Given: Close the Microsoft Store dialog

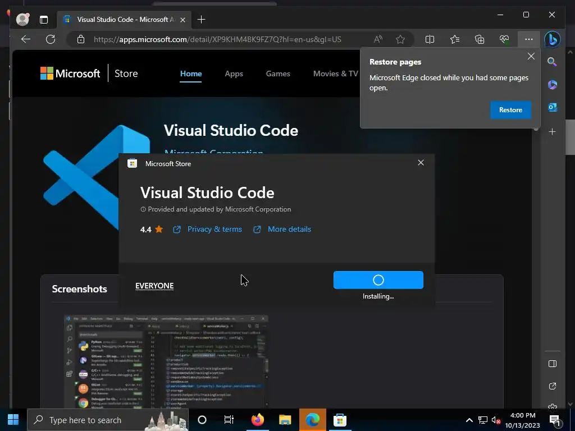Looking at the screenshot, I should pyautogui.click(x=421, y=162).
